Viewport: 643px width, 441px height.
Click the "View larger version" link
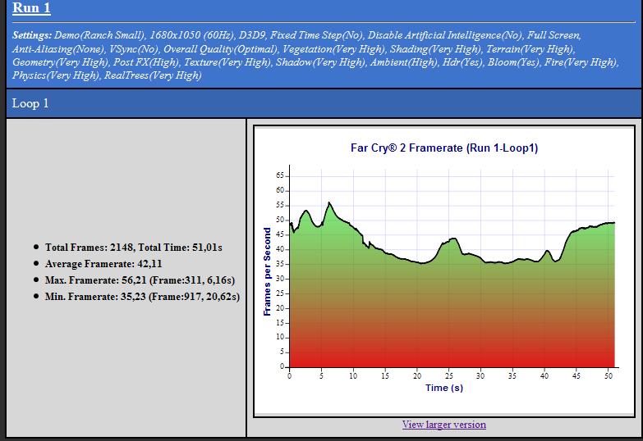click(444, 425)
